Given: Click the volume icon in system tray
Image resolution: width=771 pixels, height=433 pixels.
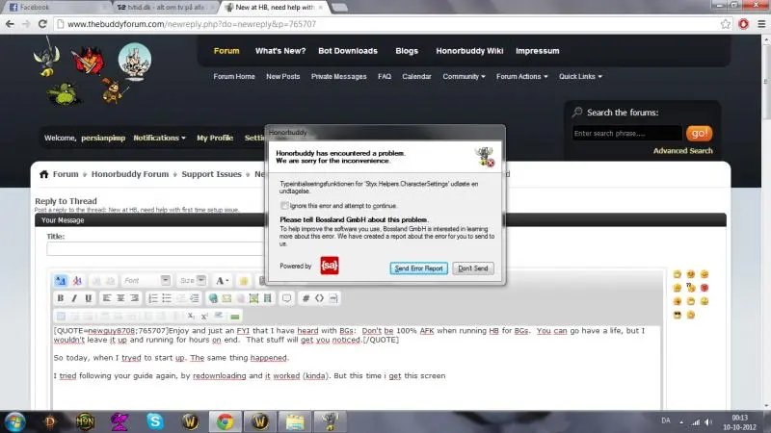Looking at the screenshot, I should tap(708, 421).
